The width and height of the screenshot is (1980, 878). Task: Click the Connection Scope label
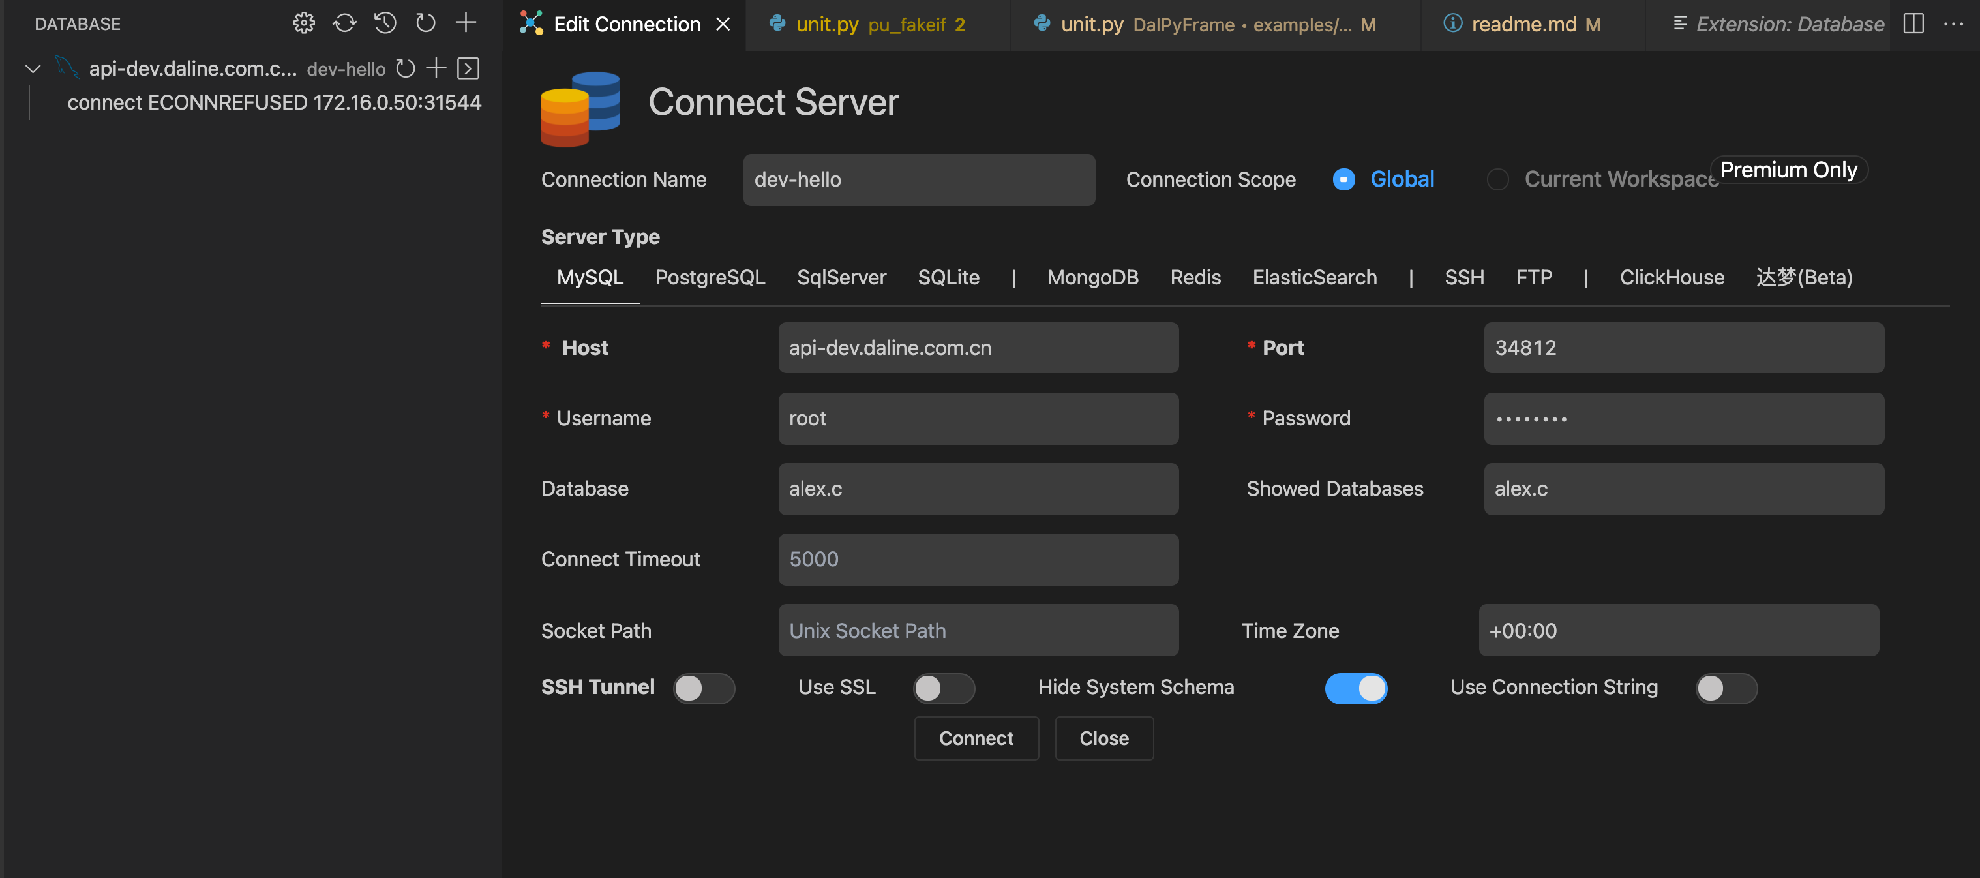coord(1210,180)
